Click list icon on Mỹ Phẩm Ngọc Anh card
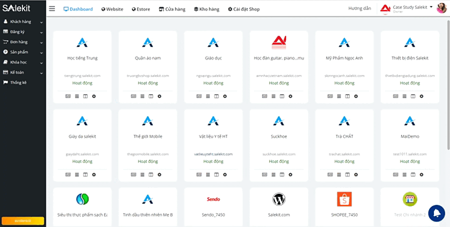450x227 pixels. tap(339, 96)
